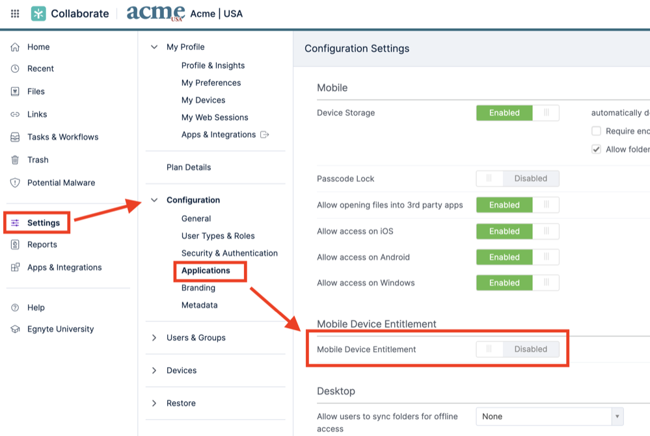This screenshot has height=436, width=650.
Task: Expand the Devices section
Action: 154,370
